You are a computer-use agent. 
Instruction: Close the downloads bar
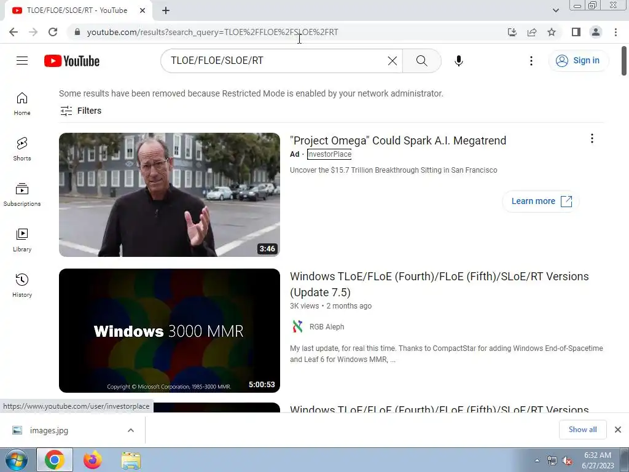618,430
